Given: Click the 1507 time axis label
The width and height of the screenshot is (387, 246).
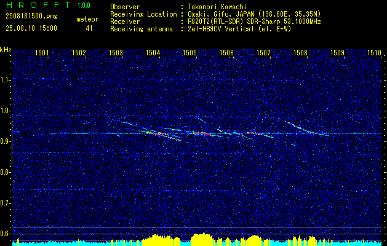Looking at the screenshot, I should click(x=263, y=52).
